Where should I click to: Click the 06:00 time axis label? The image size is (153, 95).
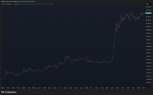coord(3,88)
